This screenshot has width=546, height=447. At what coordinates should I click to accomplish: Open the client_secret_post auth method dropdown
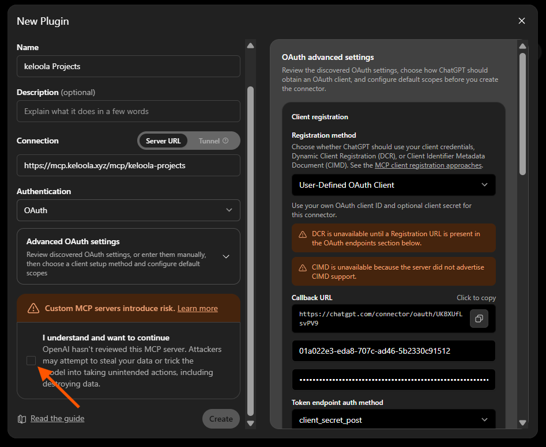point(393,421)
